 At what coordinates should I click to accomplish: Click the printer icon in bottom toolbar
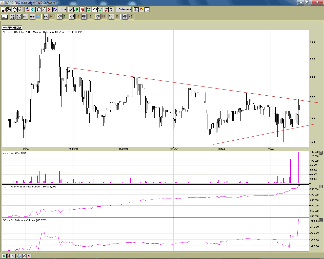tap(19, 256)
